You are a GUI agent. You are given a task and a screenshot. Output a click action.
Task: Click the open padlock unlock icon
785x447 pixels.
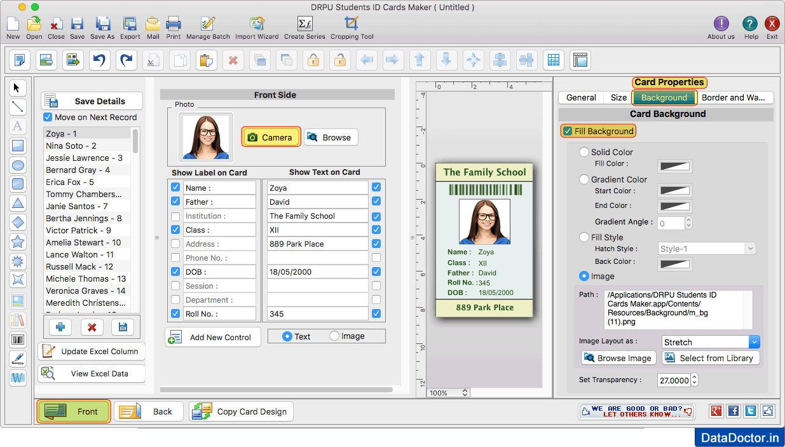pos(340,60)
